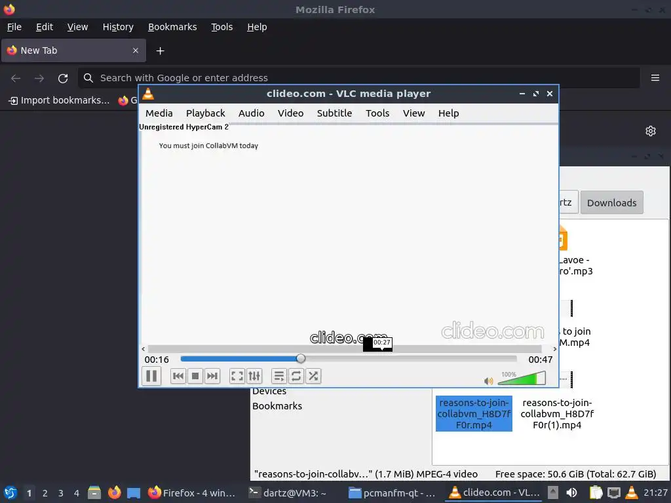Open VLC Tools menu
The width and height of the screenshot is (671, 503).
click(x=377, y=113)
